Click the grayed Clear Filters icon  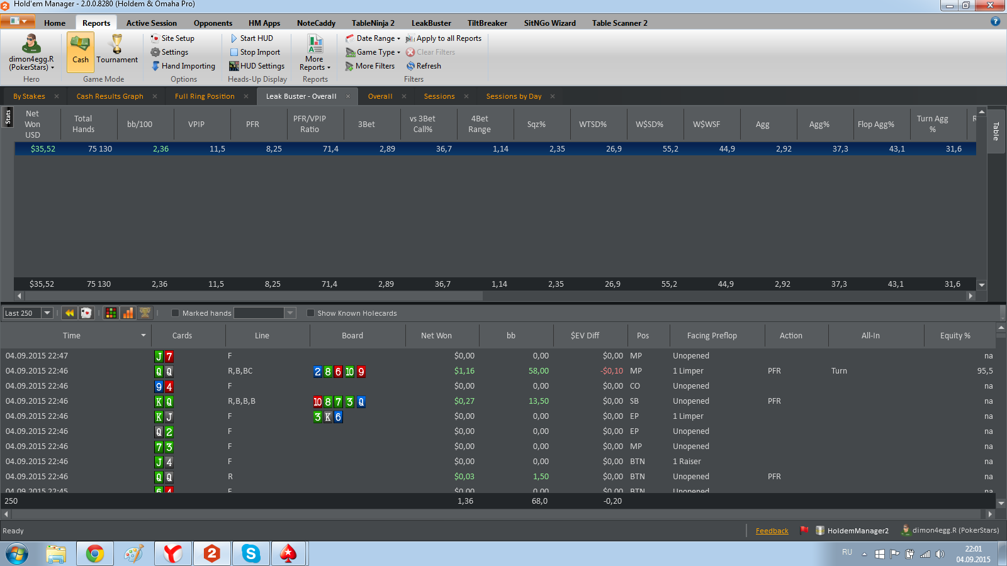pos(410,52)
